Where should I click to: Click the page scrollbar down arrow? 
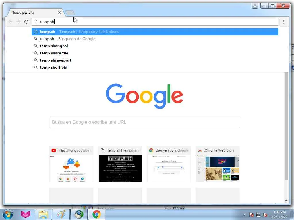[286, 201]
